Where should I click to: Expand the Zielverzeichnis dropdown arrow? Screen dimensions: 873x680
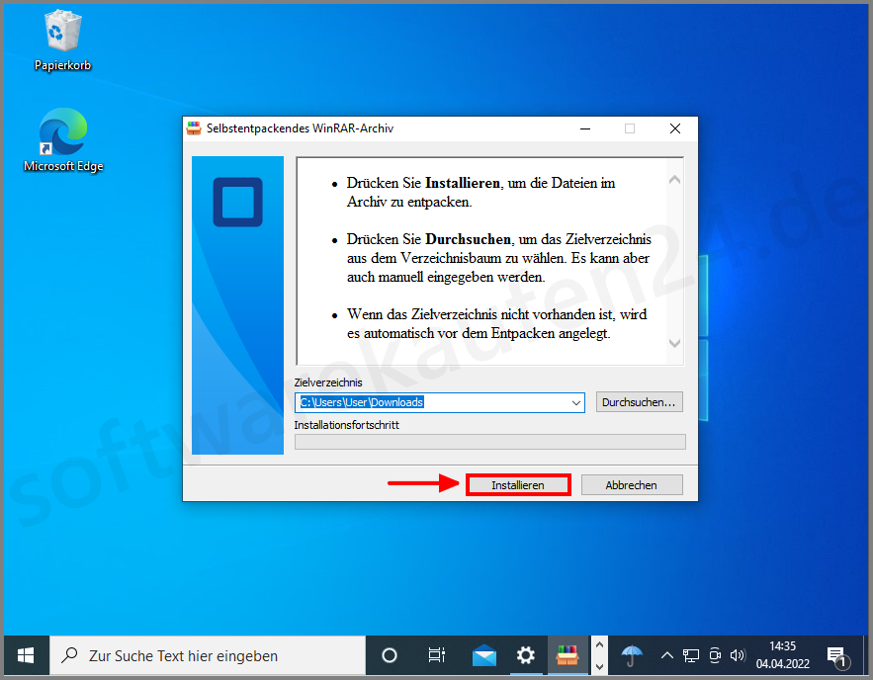pos(576,403)
